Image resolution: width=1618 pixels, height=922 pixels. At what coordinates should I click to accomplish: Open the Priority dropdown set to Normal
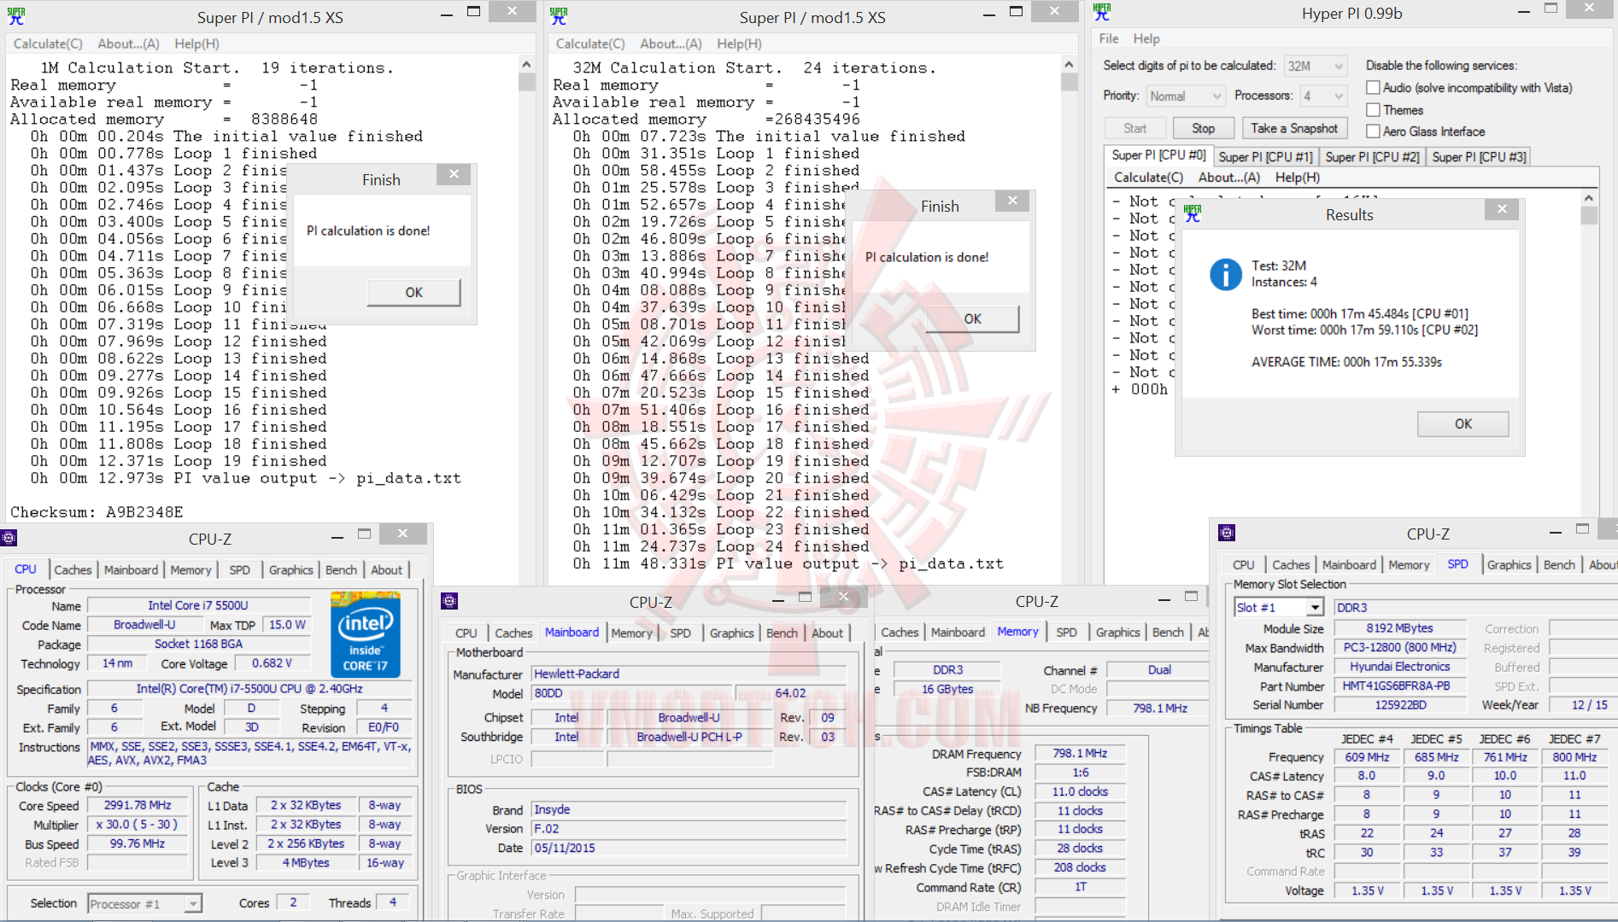tap(1186, 96)
